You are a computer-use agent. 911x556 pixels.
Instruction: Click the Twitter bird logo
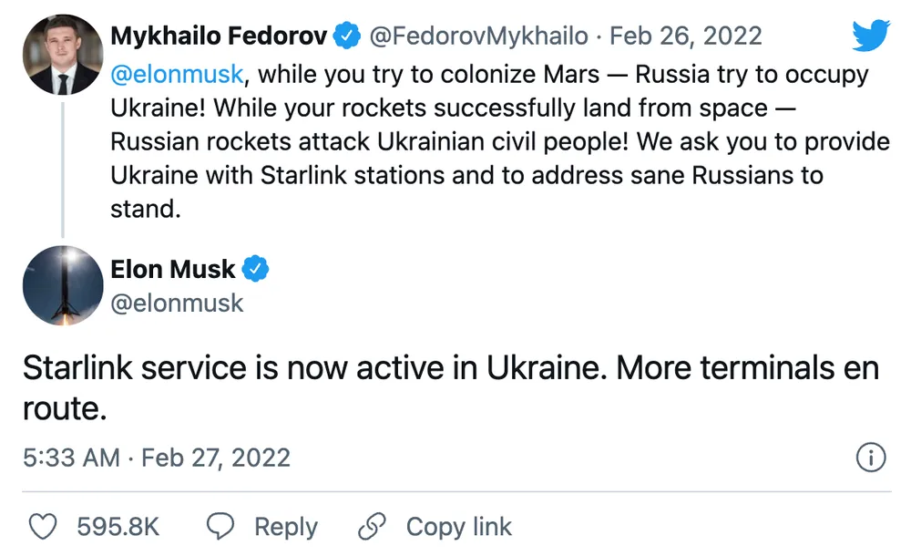coord(871,36)
